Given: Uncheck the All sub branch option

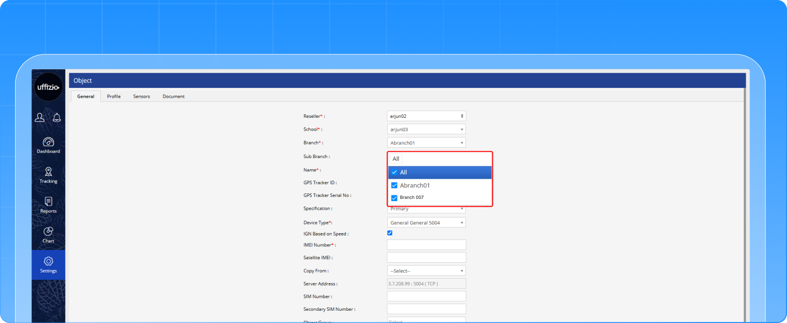Looking at the screenshot, I should pos(394,172).
